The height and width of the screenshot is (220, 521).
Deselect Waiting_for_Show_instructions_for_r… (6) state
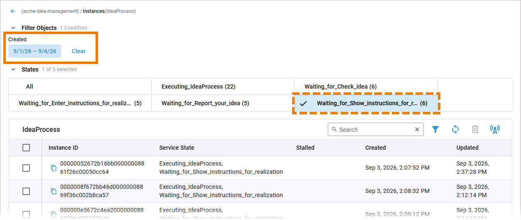click(x=366, y=103)
